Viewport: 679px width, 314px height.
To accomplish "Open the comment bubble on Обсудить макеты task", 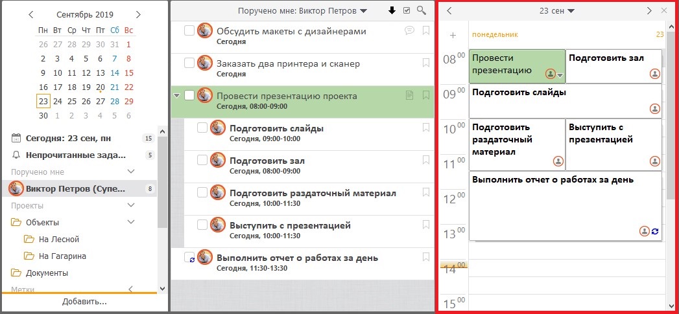I will [409, 30].
